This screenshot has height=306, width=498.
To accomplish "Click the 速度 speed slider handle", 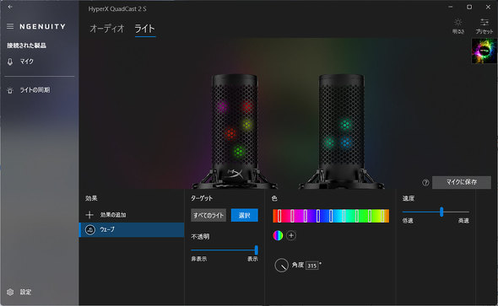I will click(441, 212).
